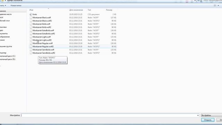Screen dimensions: 222x125
Task: Click the file icon beside Montserrat-Bold.woff
Action: coord(31,24)
